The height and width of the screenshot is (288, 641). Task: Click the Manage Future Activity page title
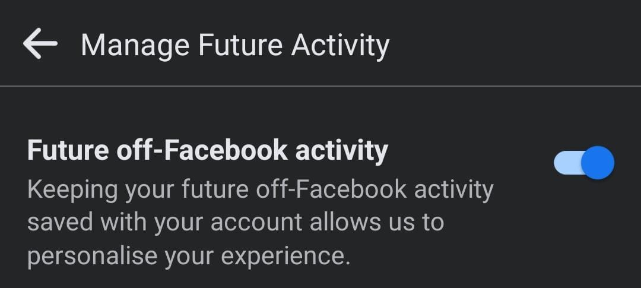(235, 46)
